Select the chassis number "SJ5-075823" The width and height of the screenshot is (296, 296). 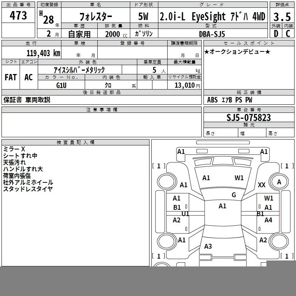coord(249,118)
